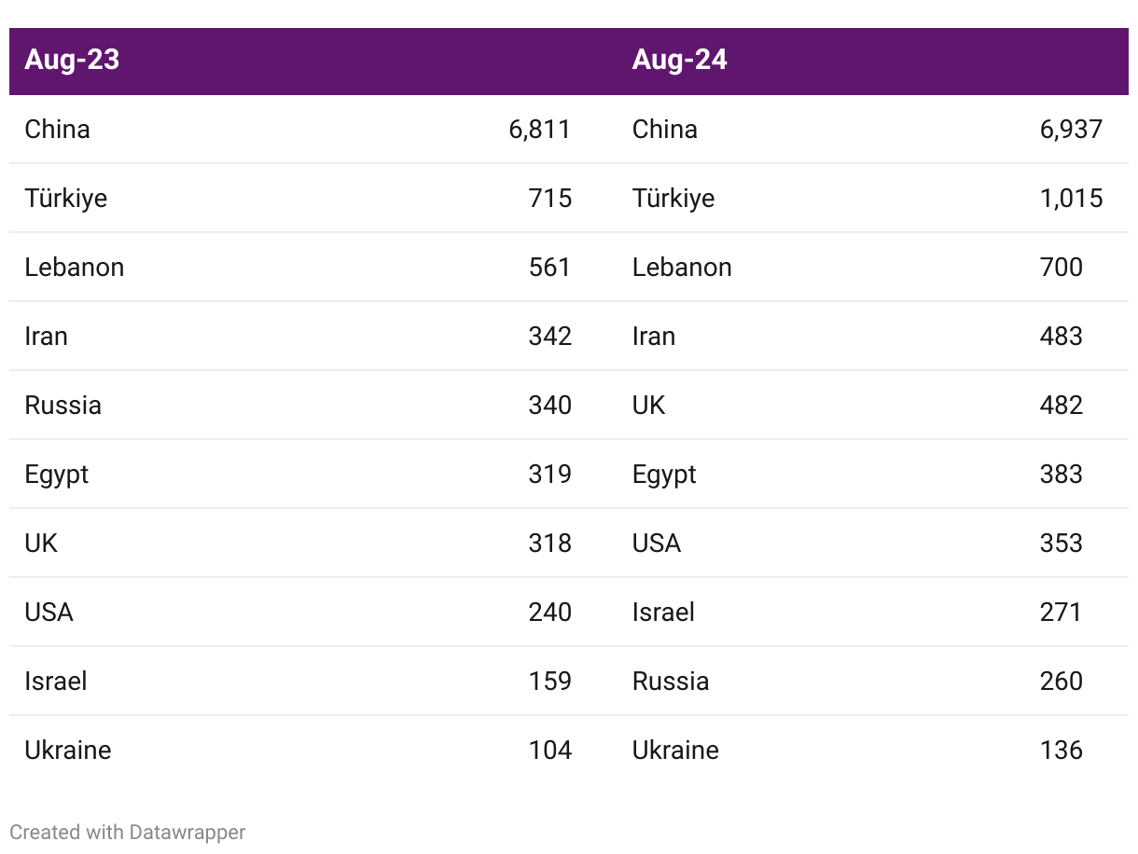1138x854 pixels.
Task: Click USA in the Aug-24 column
Action: [657, 543]
